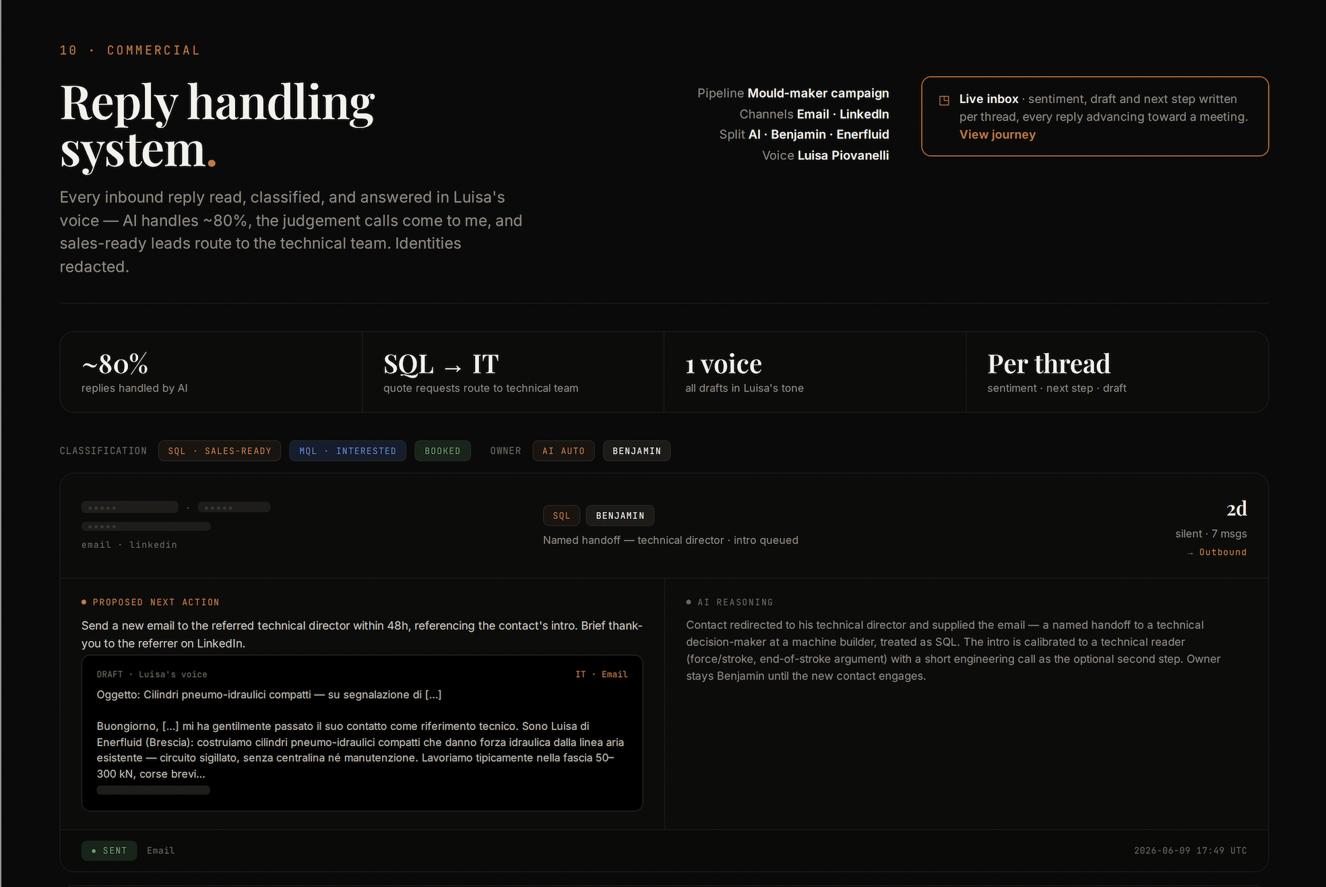Click the Classification filter label

pyautogui.click(x=103, y=451)
